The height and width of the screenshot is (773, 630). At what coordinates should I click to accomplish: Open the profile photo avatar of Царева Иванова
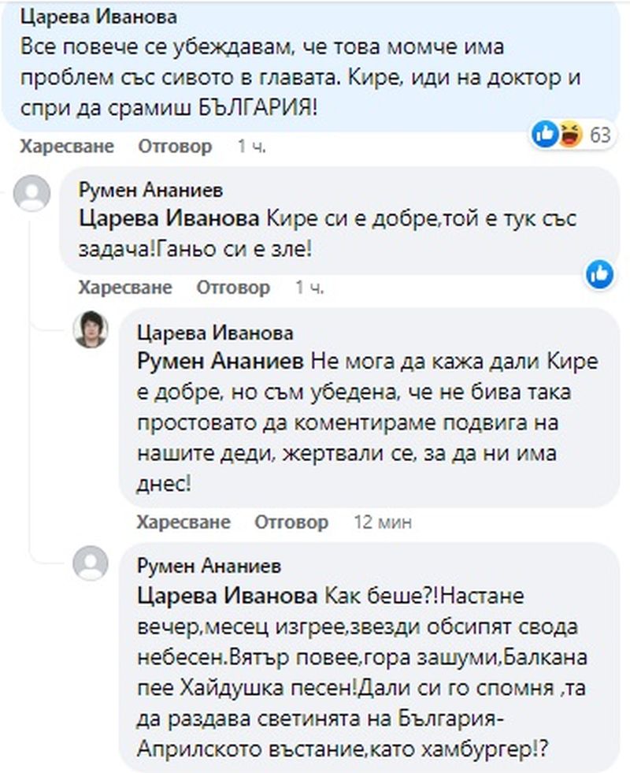point(91,329)
